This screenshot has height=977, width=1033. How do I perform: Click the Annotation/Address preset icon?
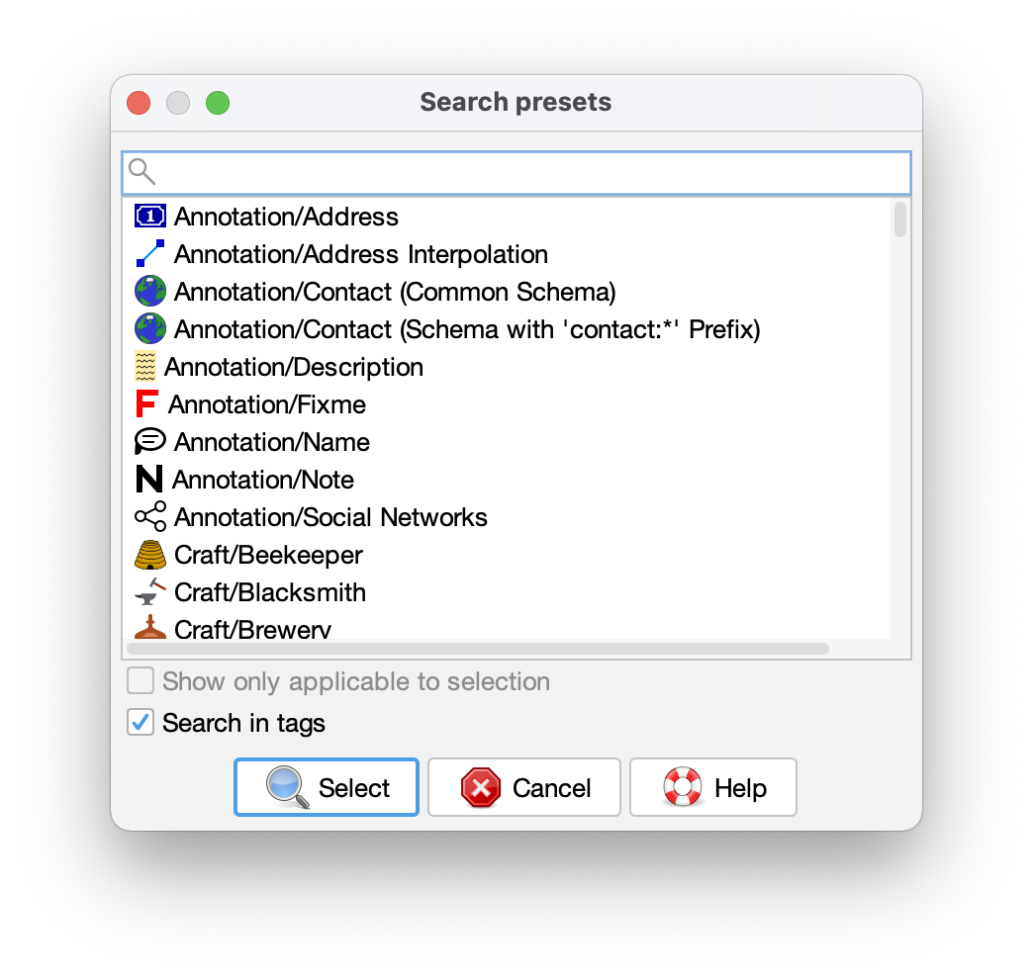click(150, 216)
